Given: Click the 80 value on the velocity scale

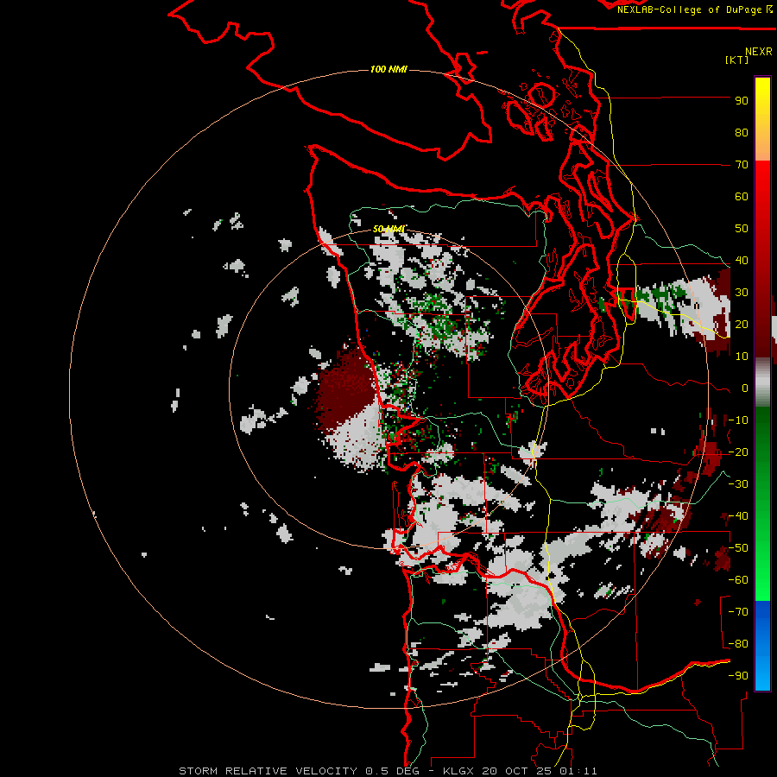Looking at the screenshot, I should click(742, 132).
